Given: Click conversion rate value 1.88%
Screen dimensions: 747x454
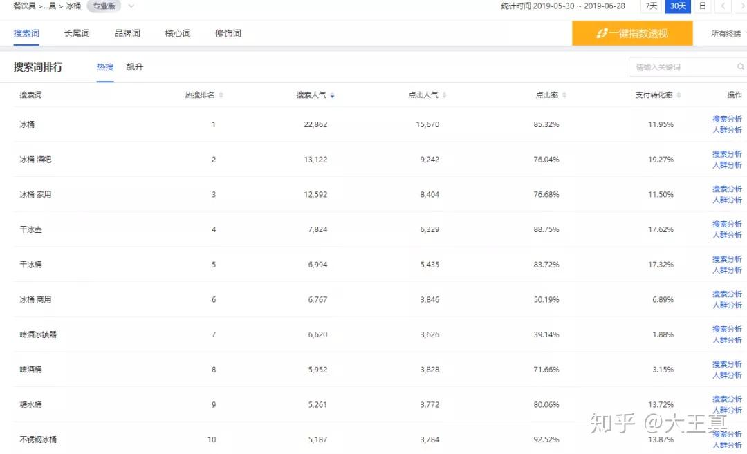Looking at the screenshot, I should click(663, 334).
